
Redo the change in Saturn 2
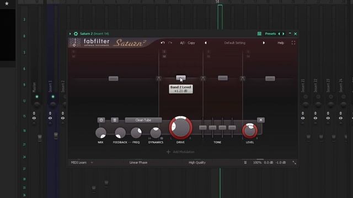tap(170, 43)
